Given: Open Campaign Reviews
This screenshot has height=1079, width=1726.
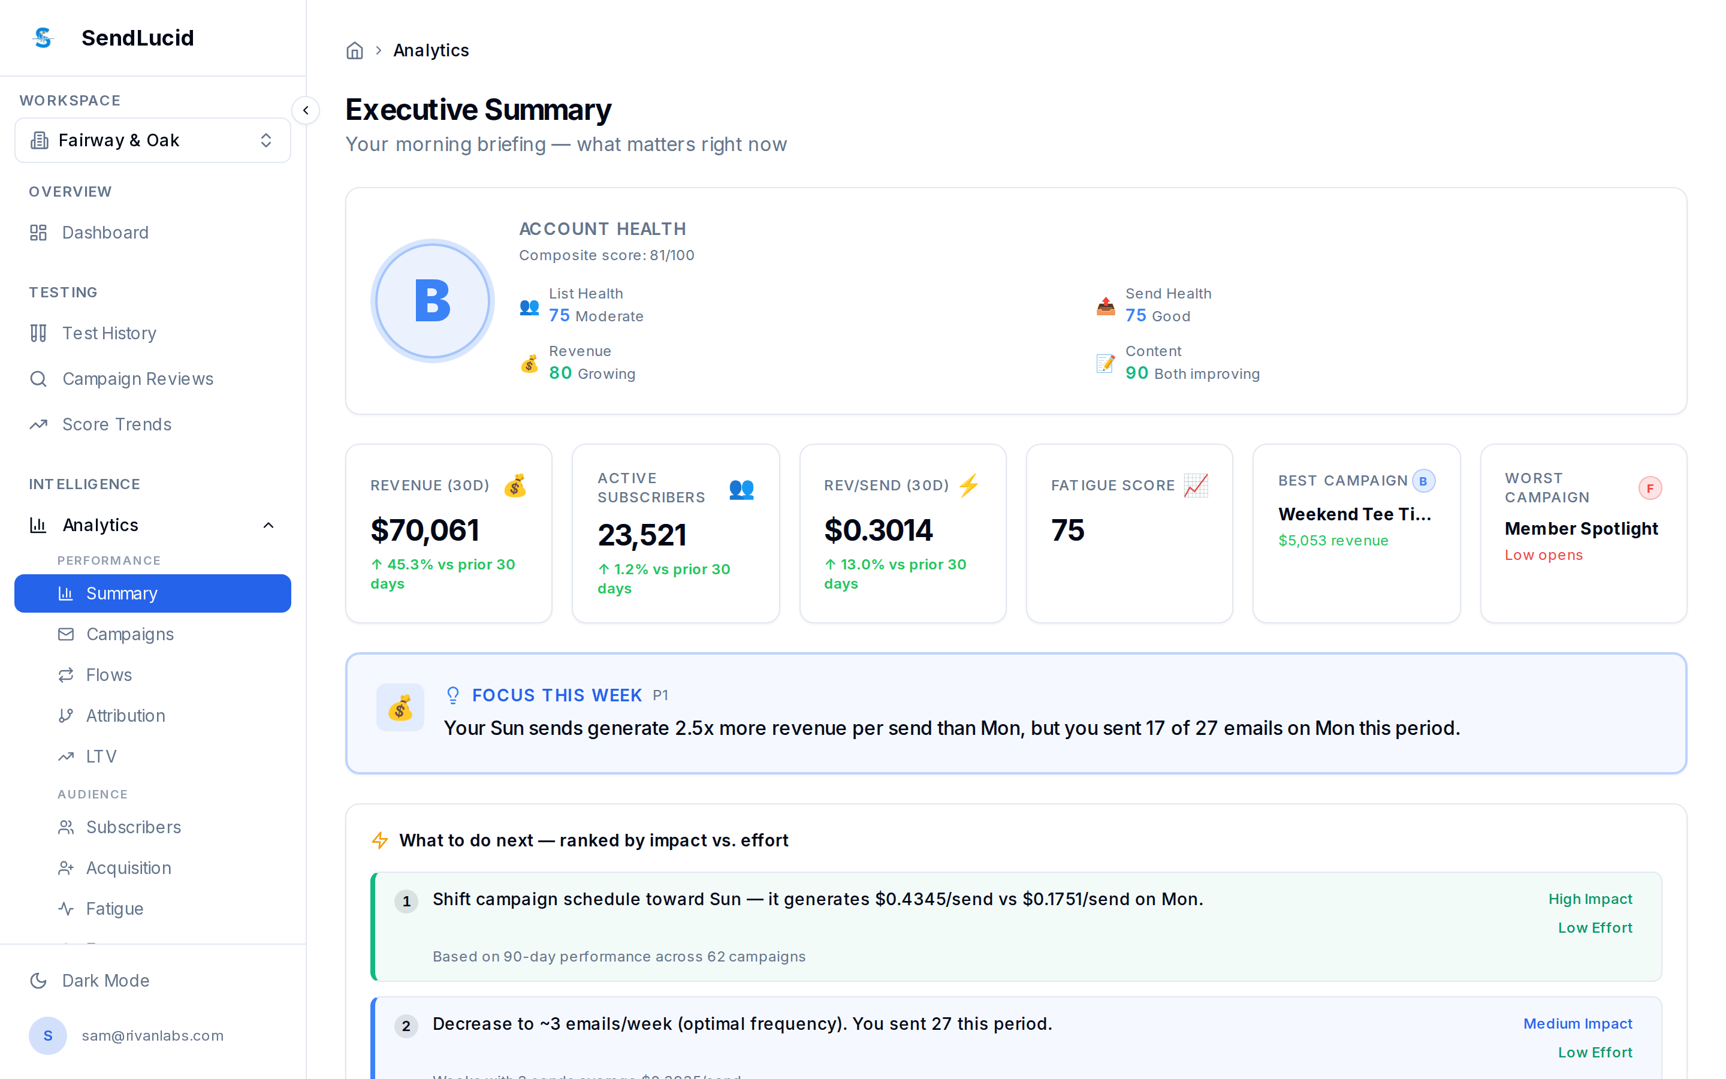Looking at the screenshot, I should (x=153, y=379).
